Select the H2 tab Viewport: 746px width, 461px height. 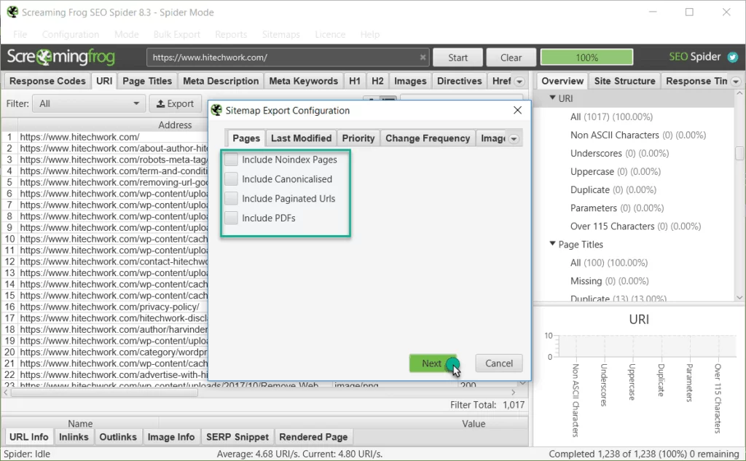click(377, 81)
